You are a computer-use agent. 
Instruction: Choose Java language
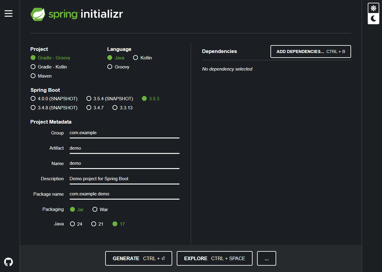(116, 58)
